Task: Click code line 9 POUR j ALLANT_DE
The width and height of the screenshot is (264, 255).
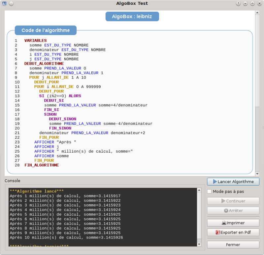Action: coord(57,78)
